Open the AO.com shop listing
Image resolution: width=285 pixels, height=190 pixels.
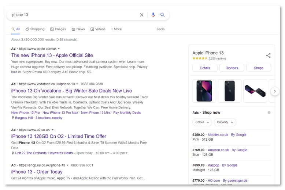click(x=214, y=180)
